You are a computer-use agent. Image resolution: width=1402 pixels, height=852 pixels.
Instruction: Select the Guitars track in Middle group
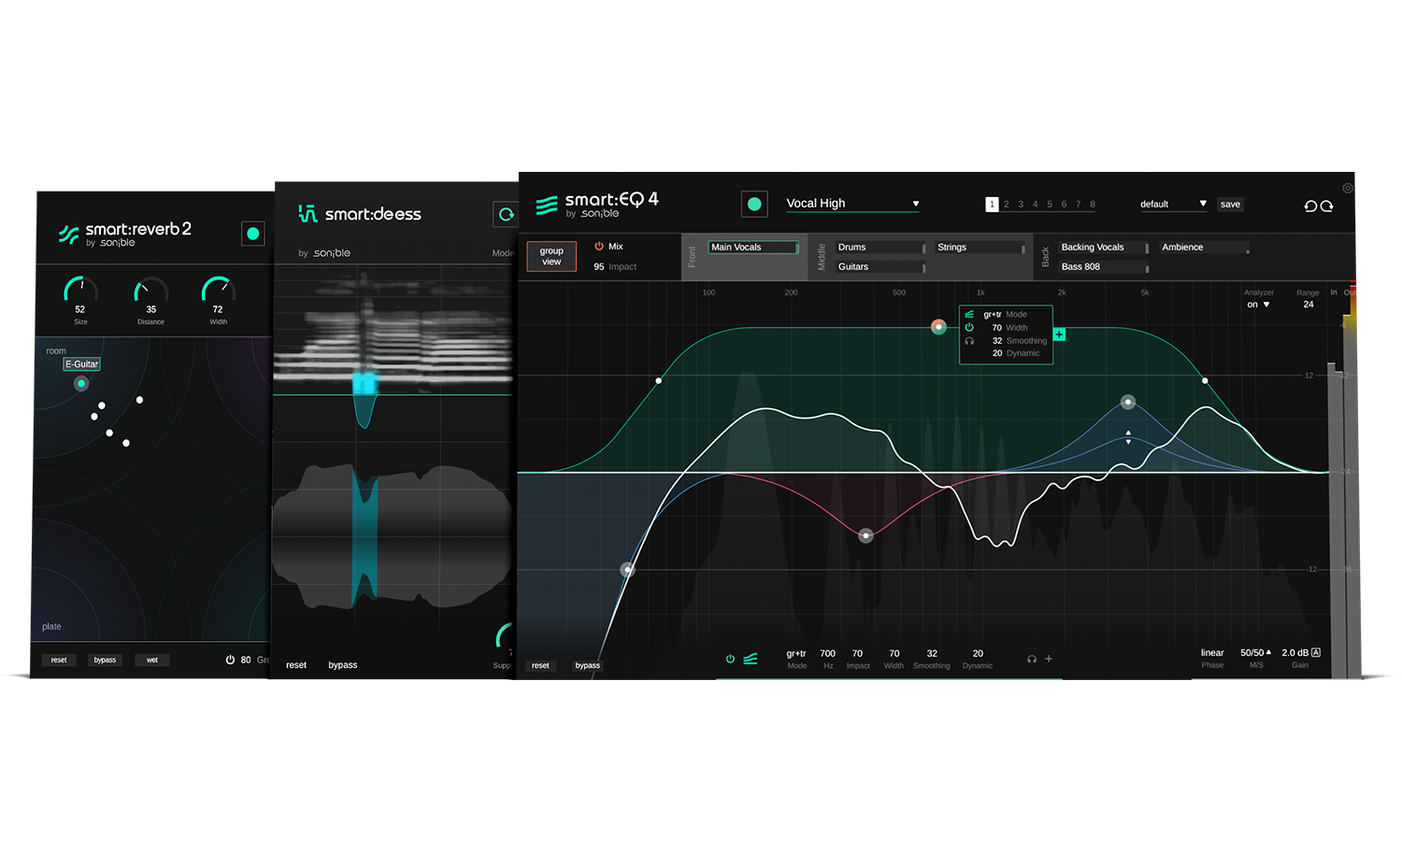(x=879, y=267)
